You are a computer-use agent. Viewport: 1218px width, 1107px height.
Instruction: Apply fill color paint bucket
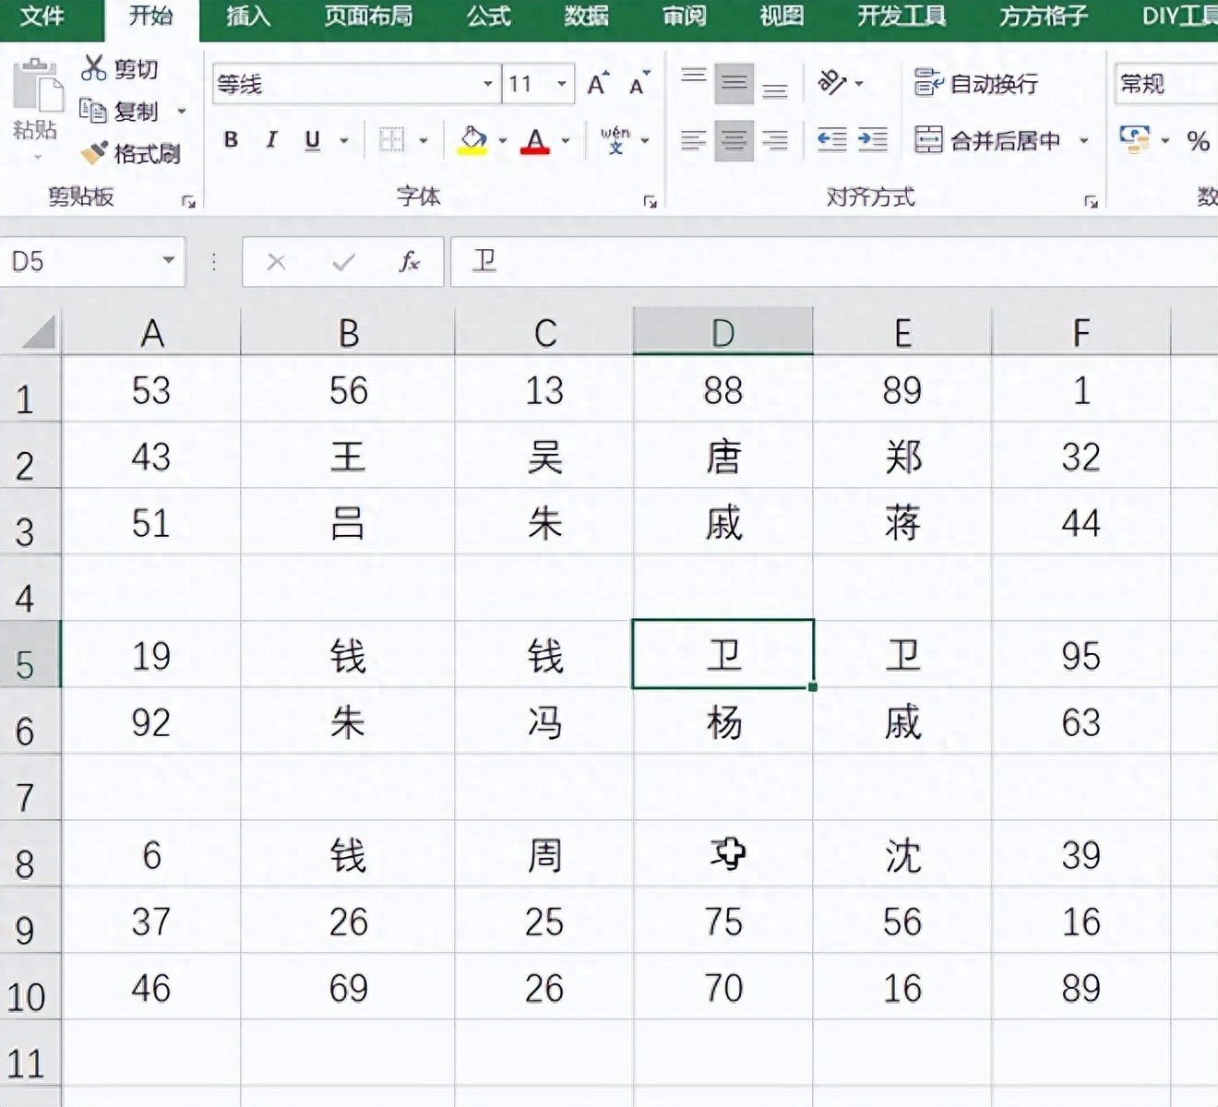(472, 140)
